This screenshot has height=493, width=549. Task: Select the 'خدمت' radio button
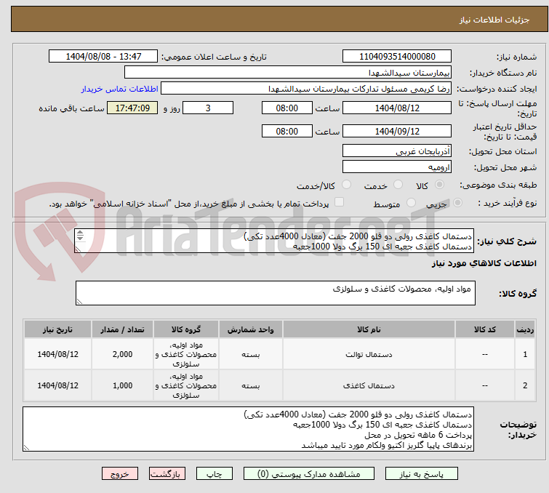click(x=398, y=185)
